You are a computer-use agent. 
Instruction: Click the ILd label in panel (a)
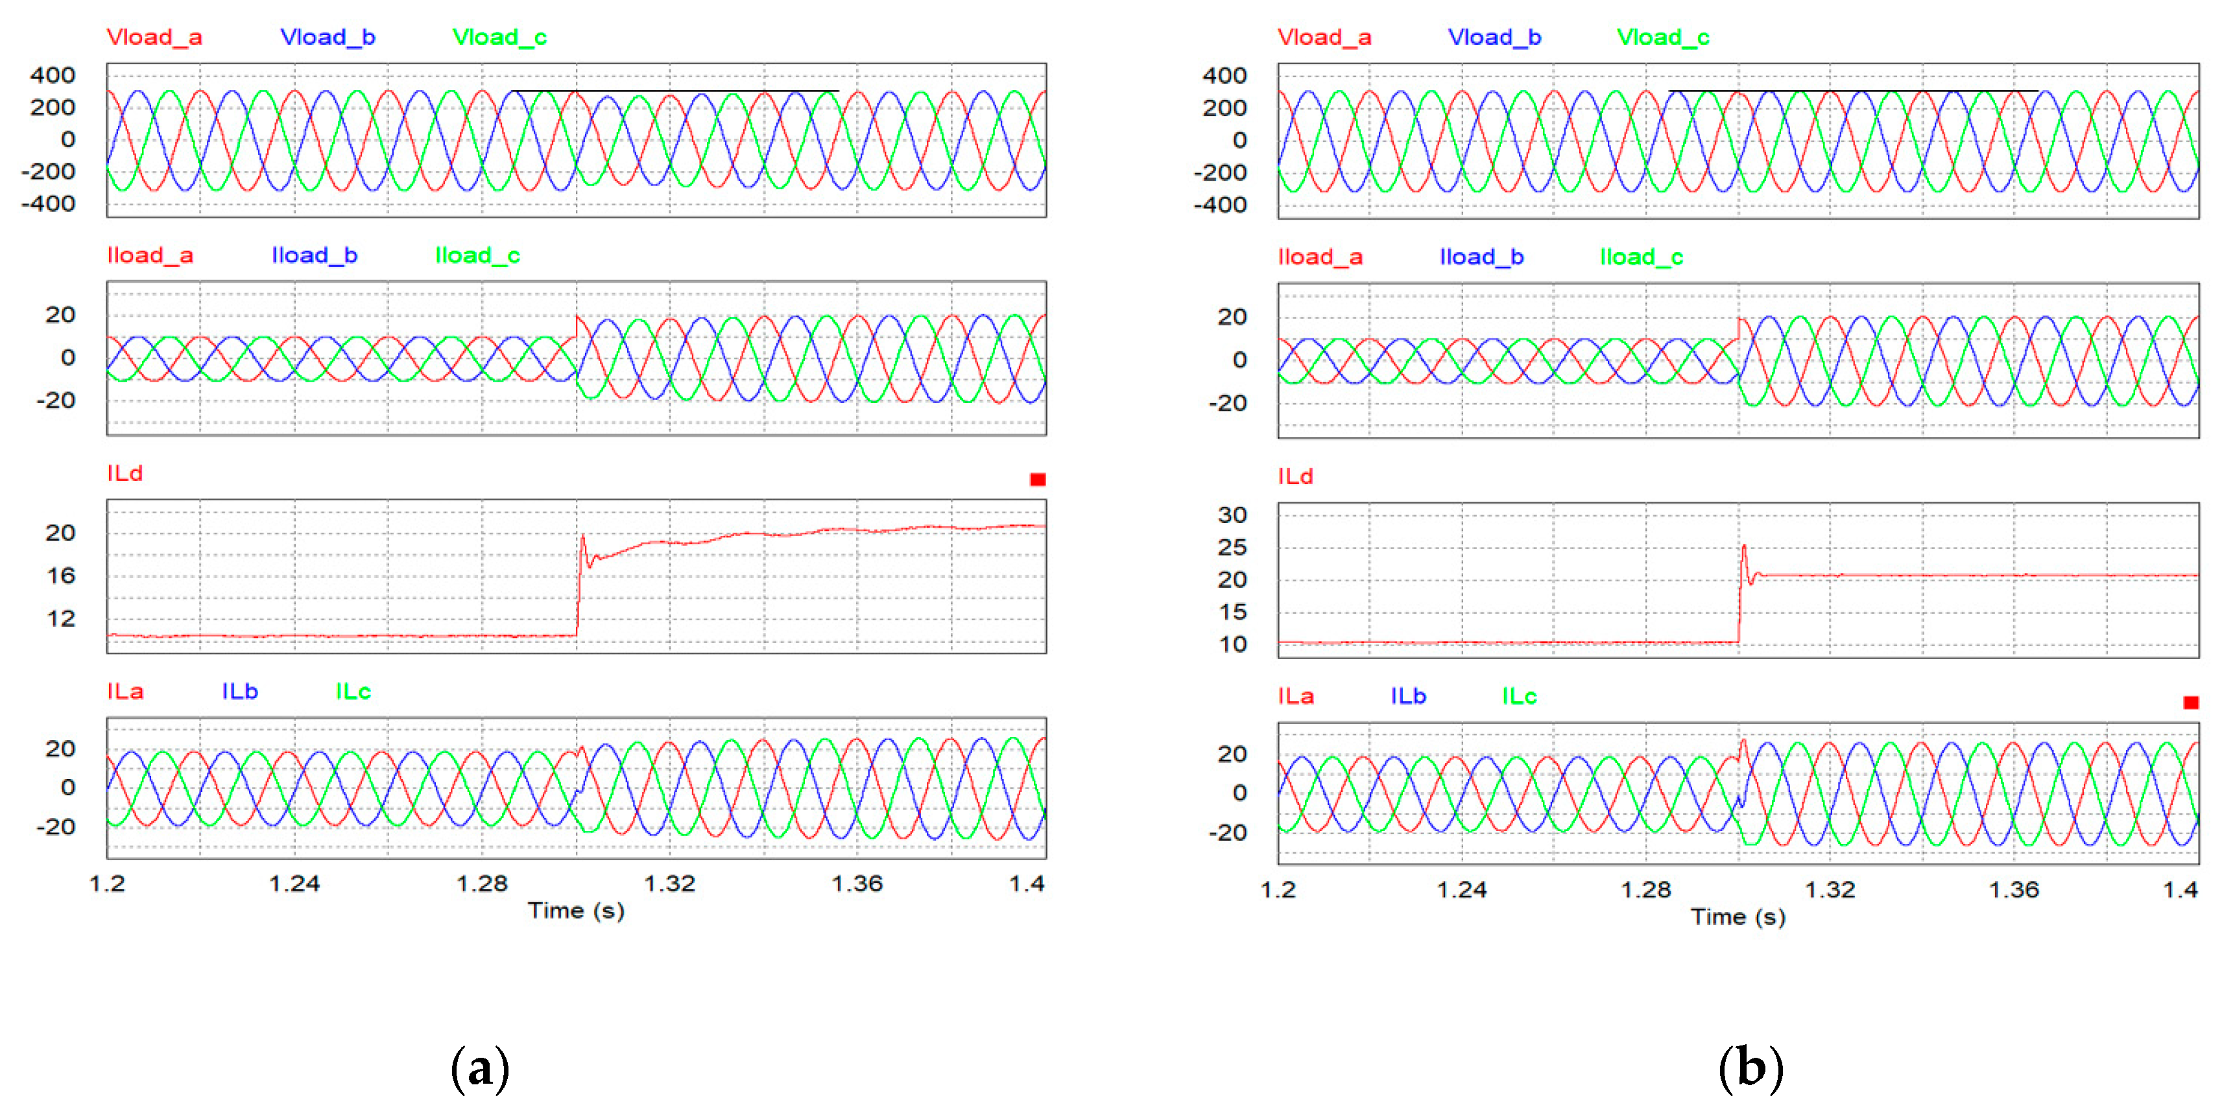click(125, 473)
